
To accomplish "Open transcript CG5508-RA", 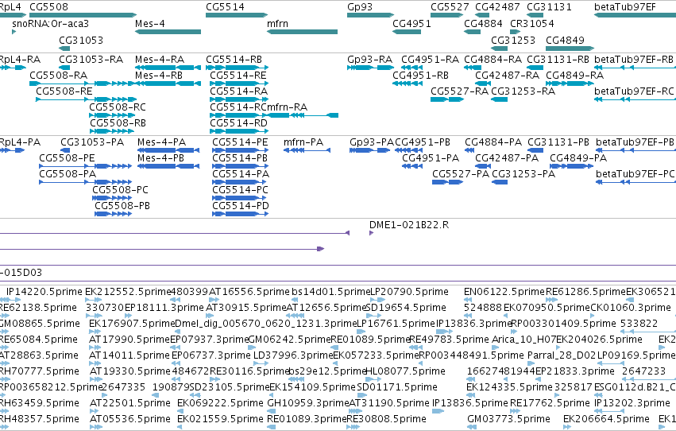I will pyautogui.click(x=58, y=75).
